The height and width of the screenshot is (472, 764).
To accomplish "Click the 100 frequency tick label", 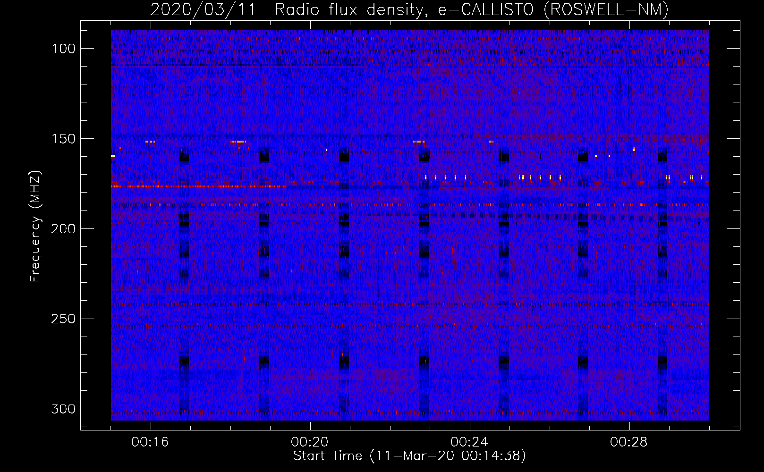I will tap(64, 49).
